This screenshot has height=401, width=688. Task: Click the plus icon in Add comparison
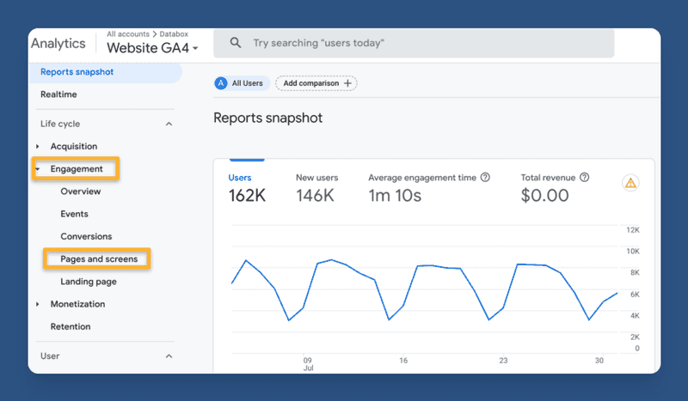(347, 83)
